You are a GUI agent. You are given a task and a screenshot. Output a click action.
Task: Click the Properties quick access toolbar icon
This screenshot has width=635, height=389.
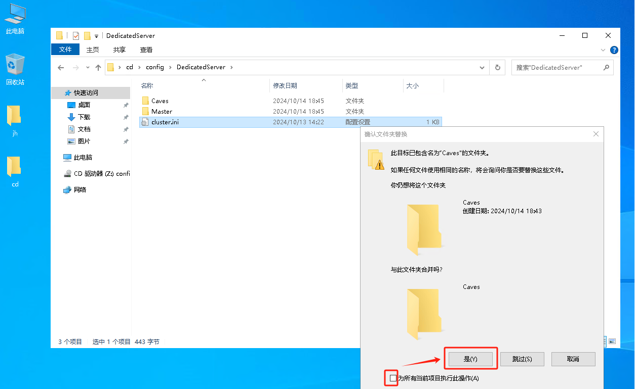point(76,36)
